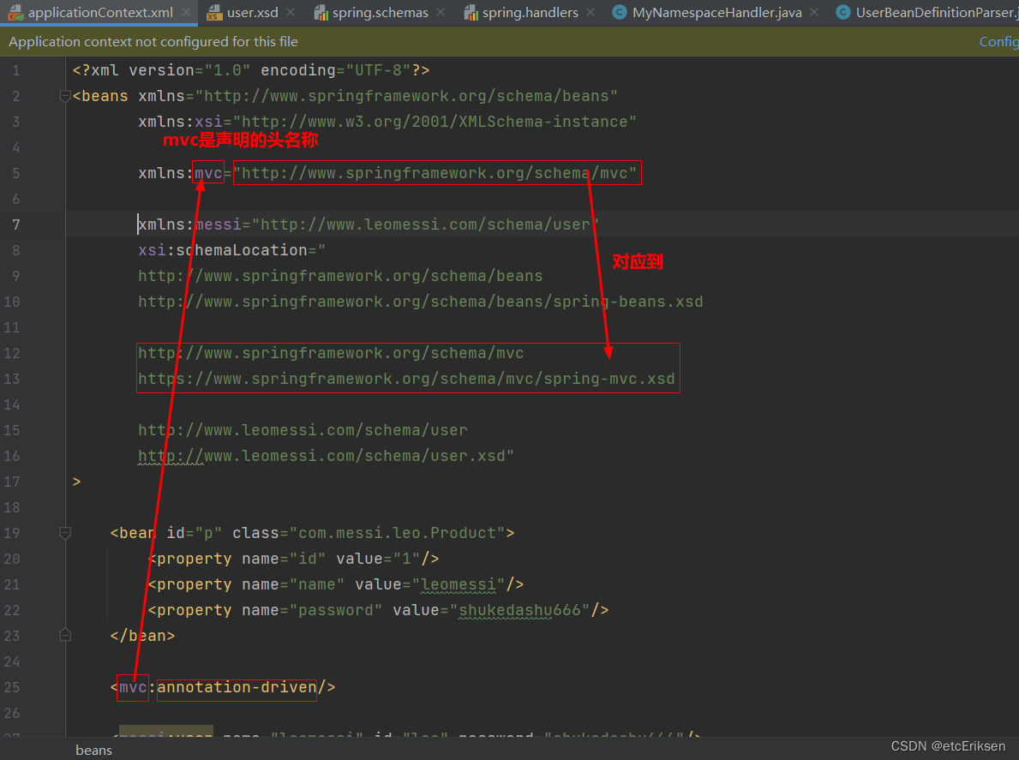Viewport: 1019px width, 760px height.
Task: Select the beans breadcrumb at bottom
Action: pyautogui.click(x=93, y=750)
